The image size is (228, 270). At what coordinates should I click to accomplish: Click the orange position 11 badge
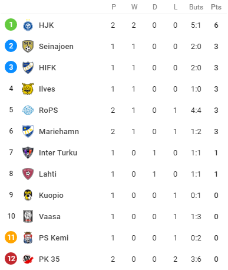[x=11, y=237]
